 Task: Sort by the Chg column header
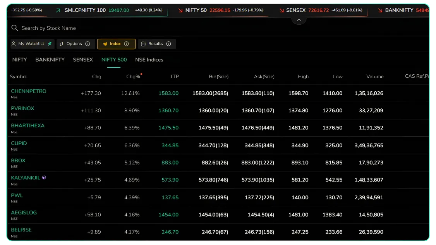[x=96, y=77]
